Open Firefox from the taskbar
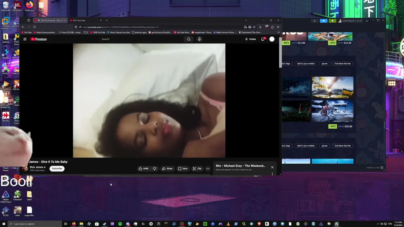 pyautogui.click(x=74, y=224)
